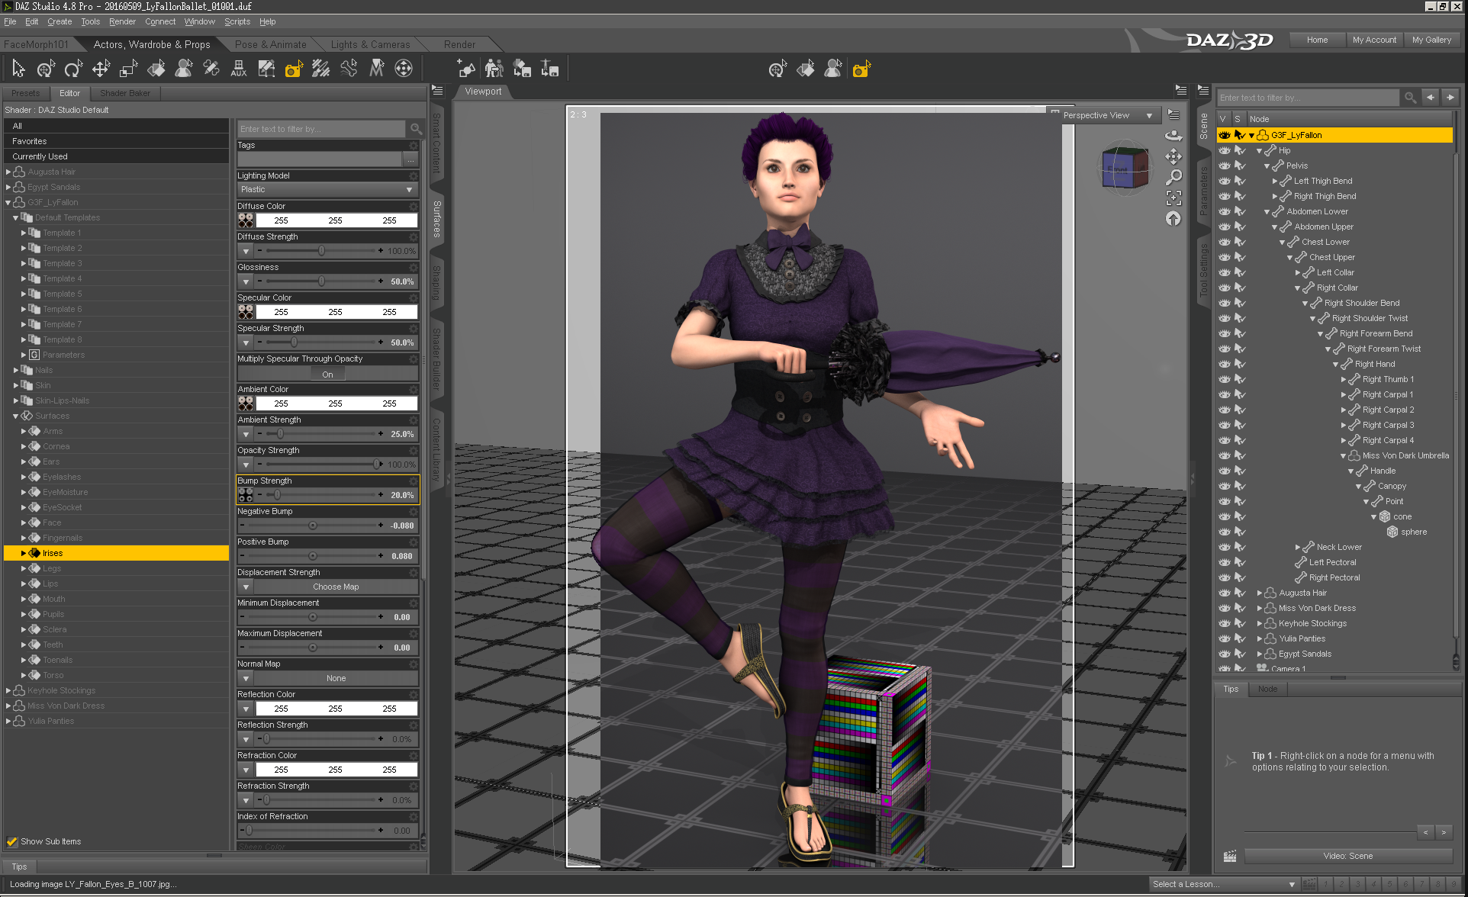The width and height of the screenshot is (1468, 897).
Task: Switch to the Shader Baker tab
Action: [125, 93]
